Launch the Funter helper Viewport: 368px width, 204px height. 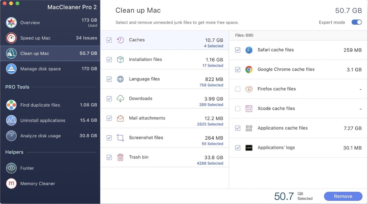pyautogui.click(x=50, y=168)
